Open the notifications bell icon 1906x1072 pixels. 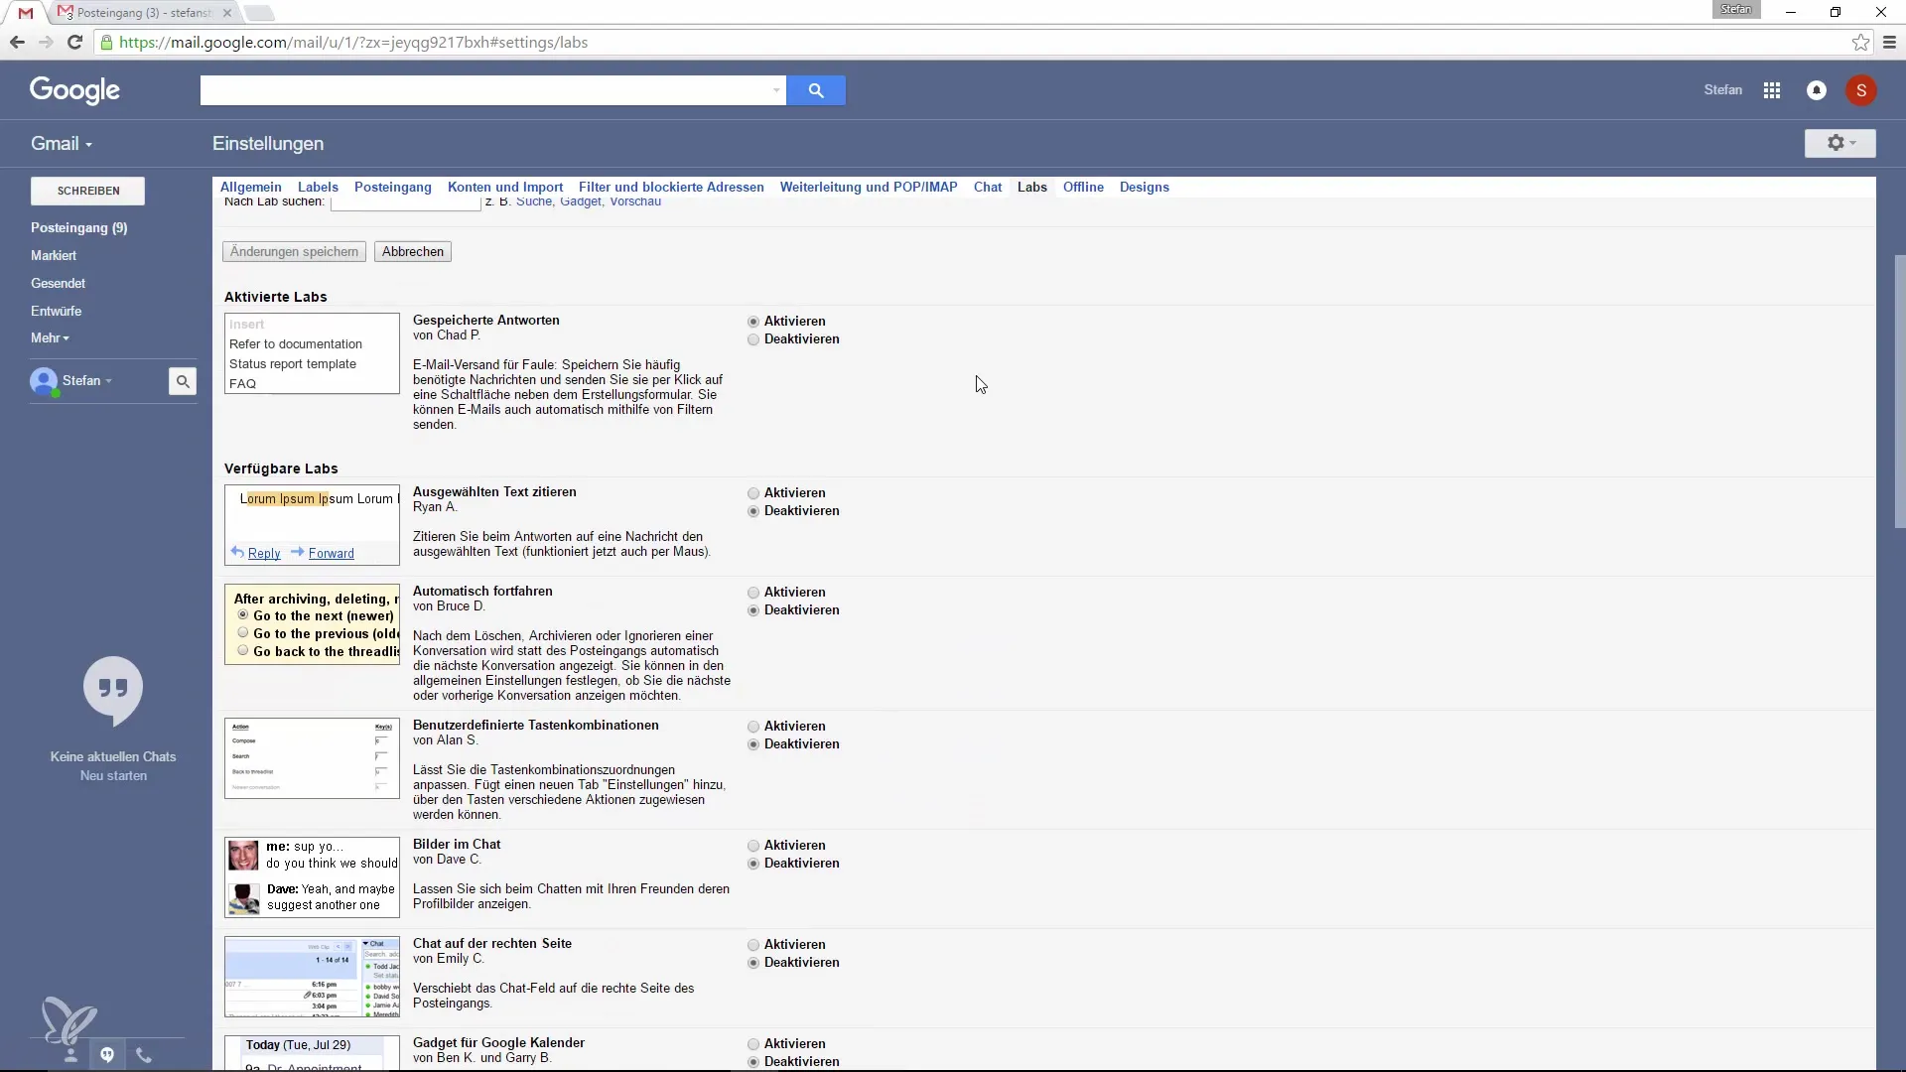tap(1817, 90)
